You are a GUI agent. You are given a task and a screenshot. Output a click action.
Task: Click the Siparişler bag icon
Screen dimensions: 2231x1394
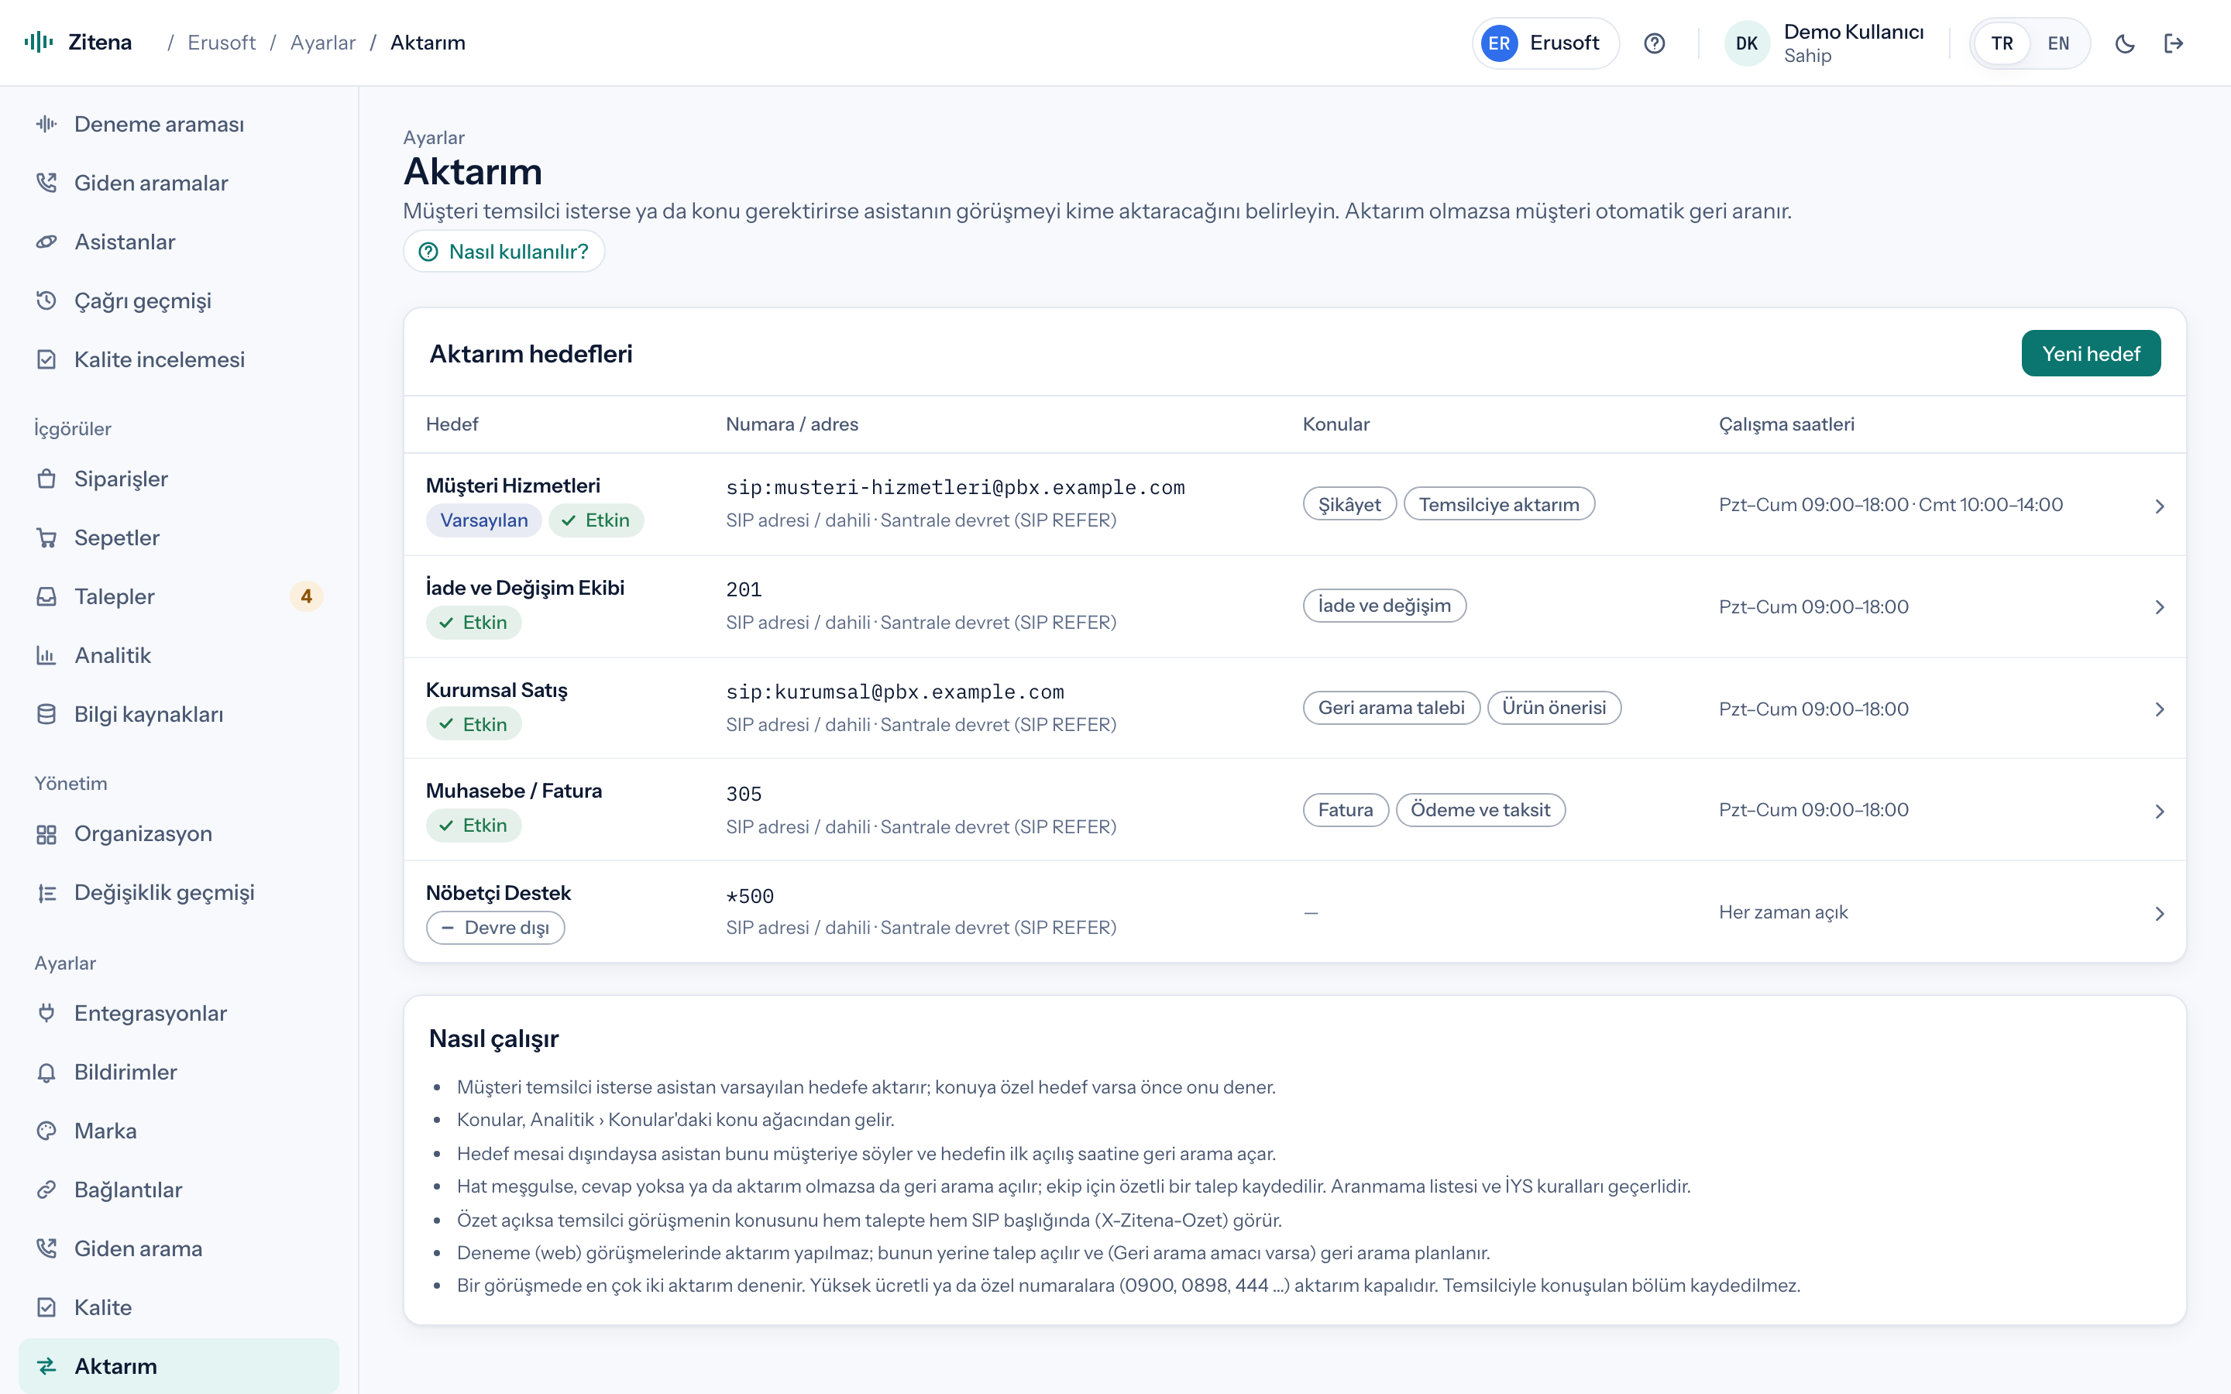pos(46,479)
